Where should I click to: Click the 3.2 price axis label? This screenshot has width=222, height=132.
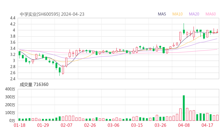pyautogui.click(x=13, y=55)
